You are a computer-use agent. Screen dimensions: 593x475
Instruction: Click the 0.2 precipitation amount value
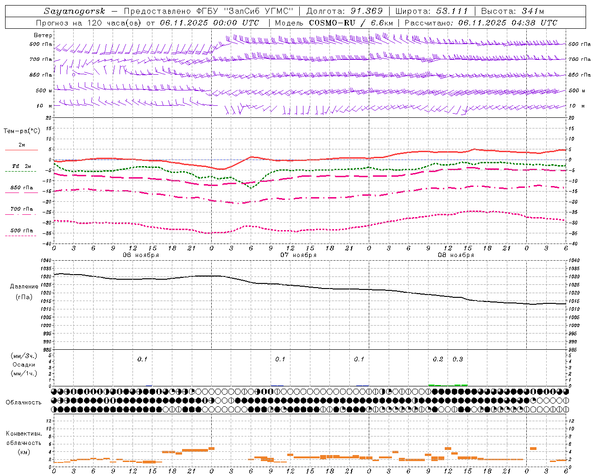pyautogui.click(x=438, y=359)
